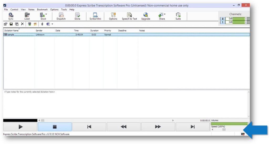Click the Stop playback button
This screenshot has width=269, height=144.
(x=55, y=127)
